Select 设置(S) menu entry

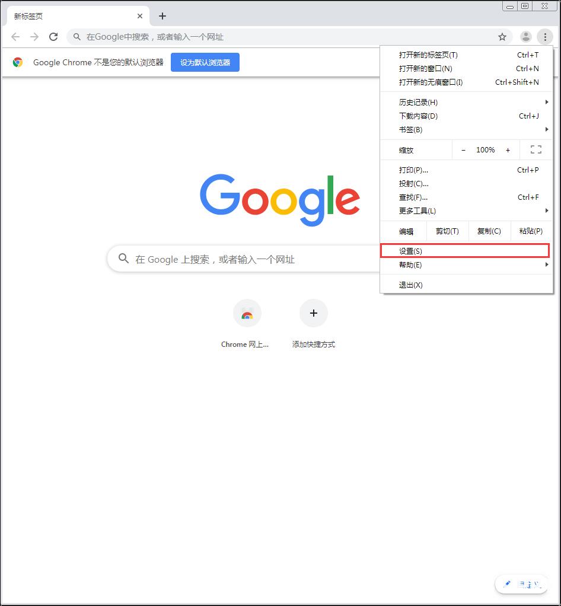click(465, 251)
